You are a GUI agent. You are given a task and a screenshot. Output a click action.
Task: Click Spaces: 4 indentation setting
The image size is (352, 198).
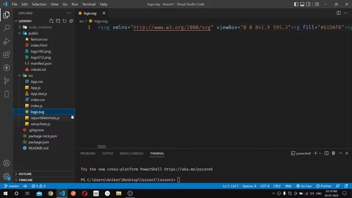tap(249, 186)
